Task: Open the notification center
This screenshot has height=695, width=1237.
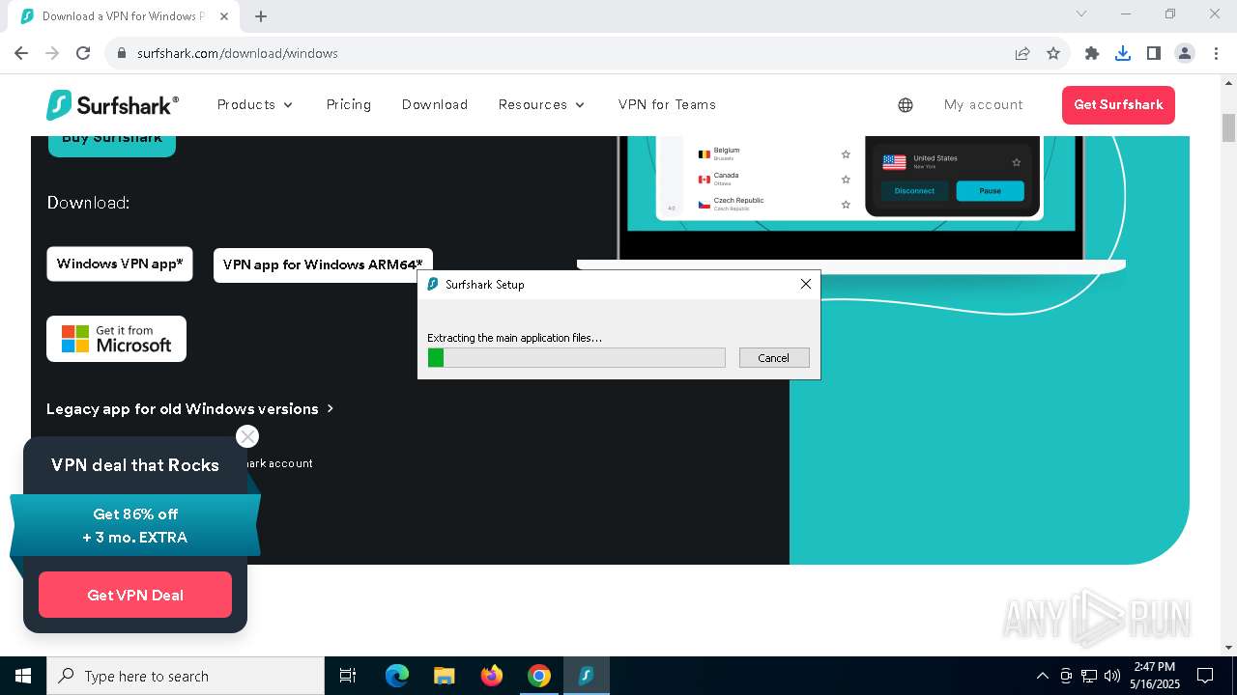Action: [x=1205, y=676]
